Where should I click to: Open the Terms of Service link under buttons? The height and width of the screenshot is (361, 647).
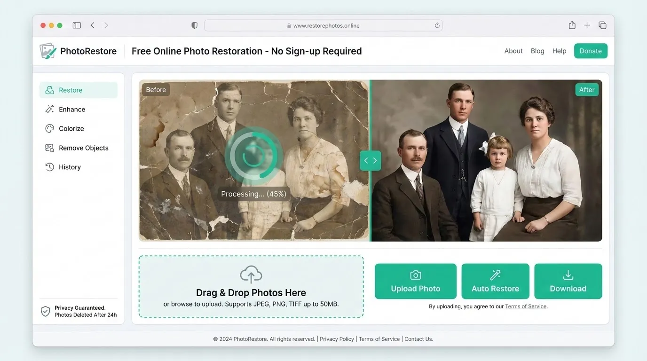(526, 306)
